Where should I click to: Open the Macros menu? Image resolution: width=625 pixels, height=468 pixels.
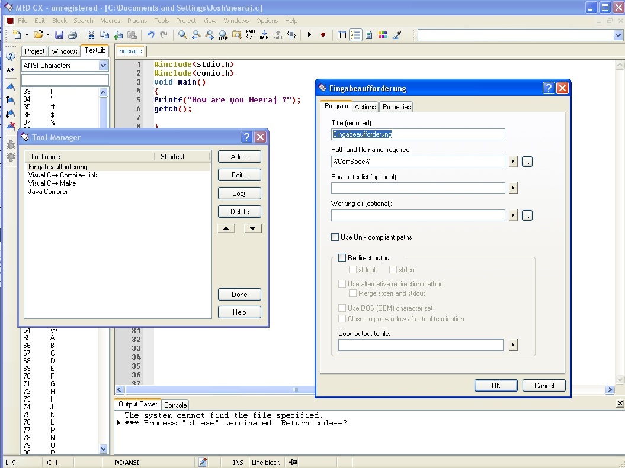110,20
